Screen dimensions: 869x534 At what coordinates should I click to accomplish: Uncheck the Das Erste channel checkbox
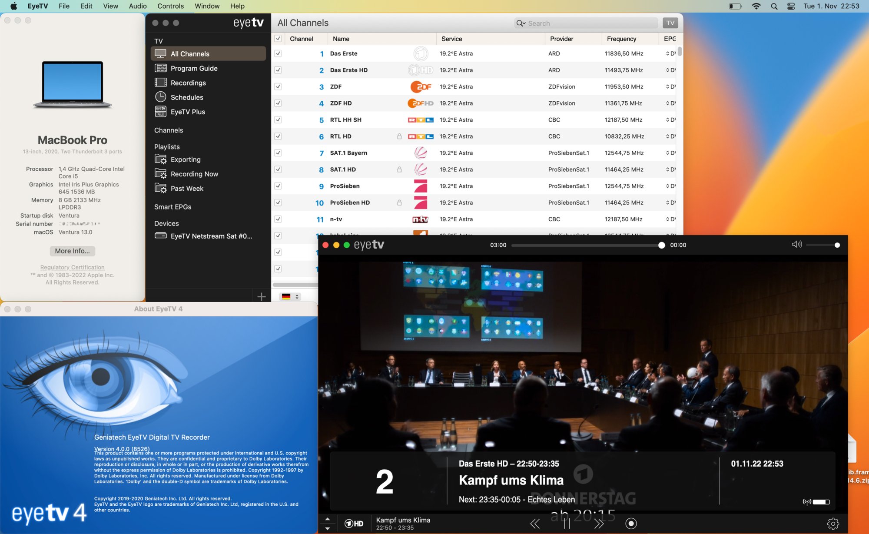coord(278,53)
